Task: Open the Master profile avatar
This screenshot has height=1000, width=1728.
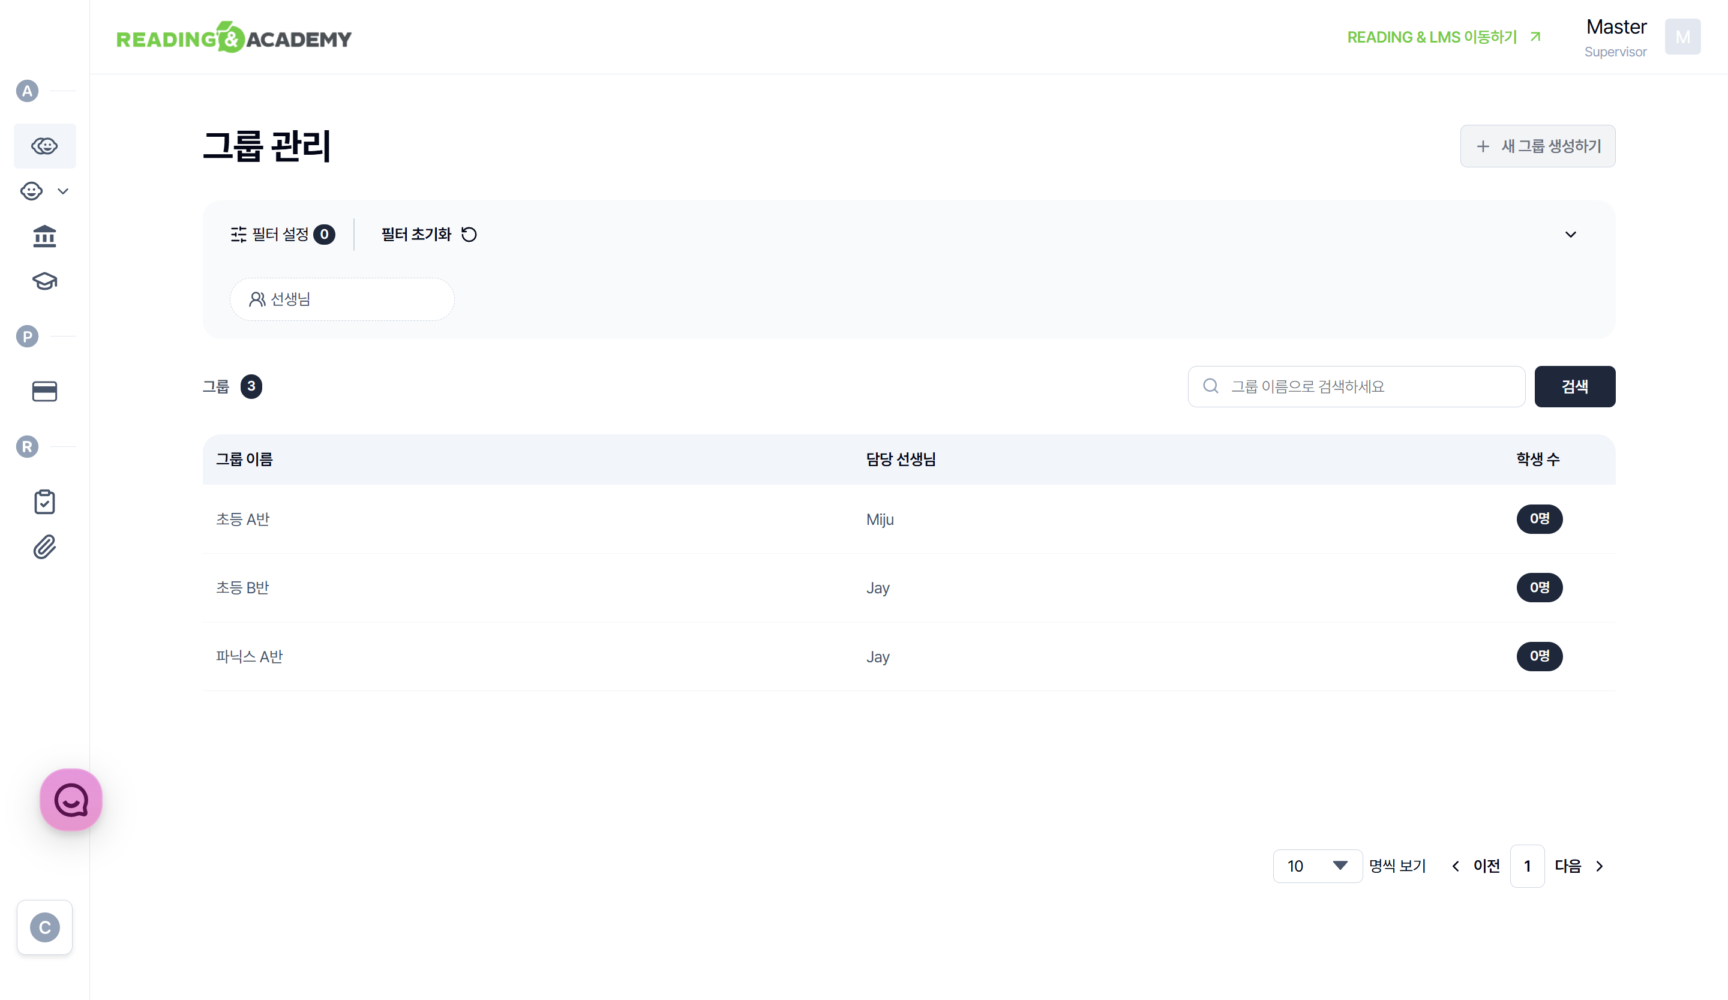Action: point(1682,37)
